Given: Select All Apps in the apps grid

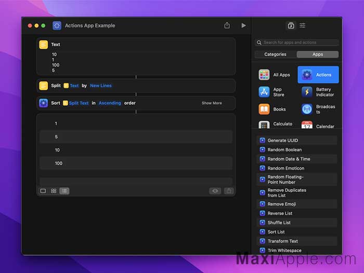Looking at the screenshot, I should coord(275,75).
